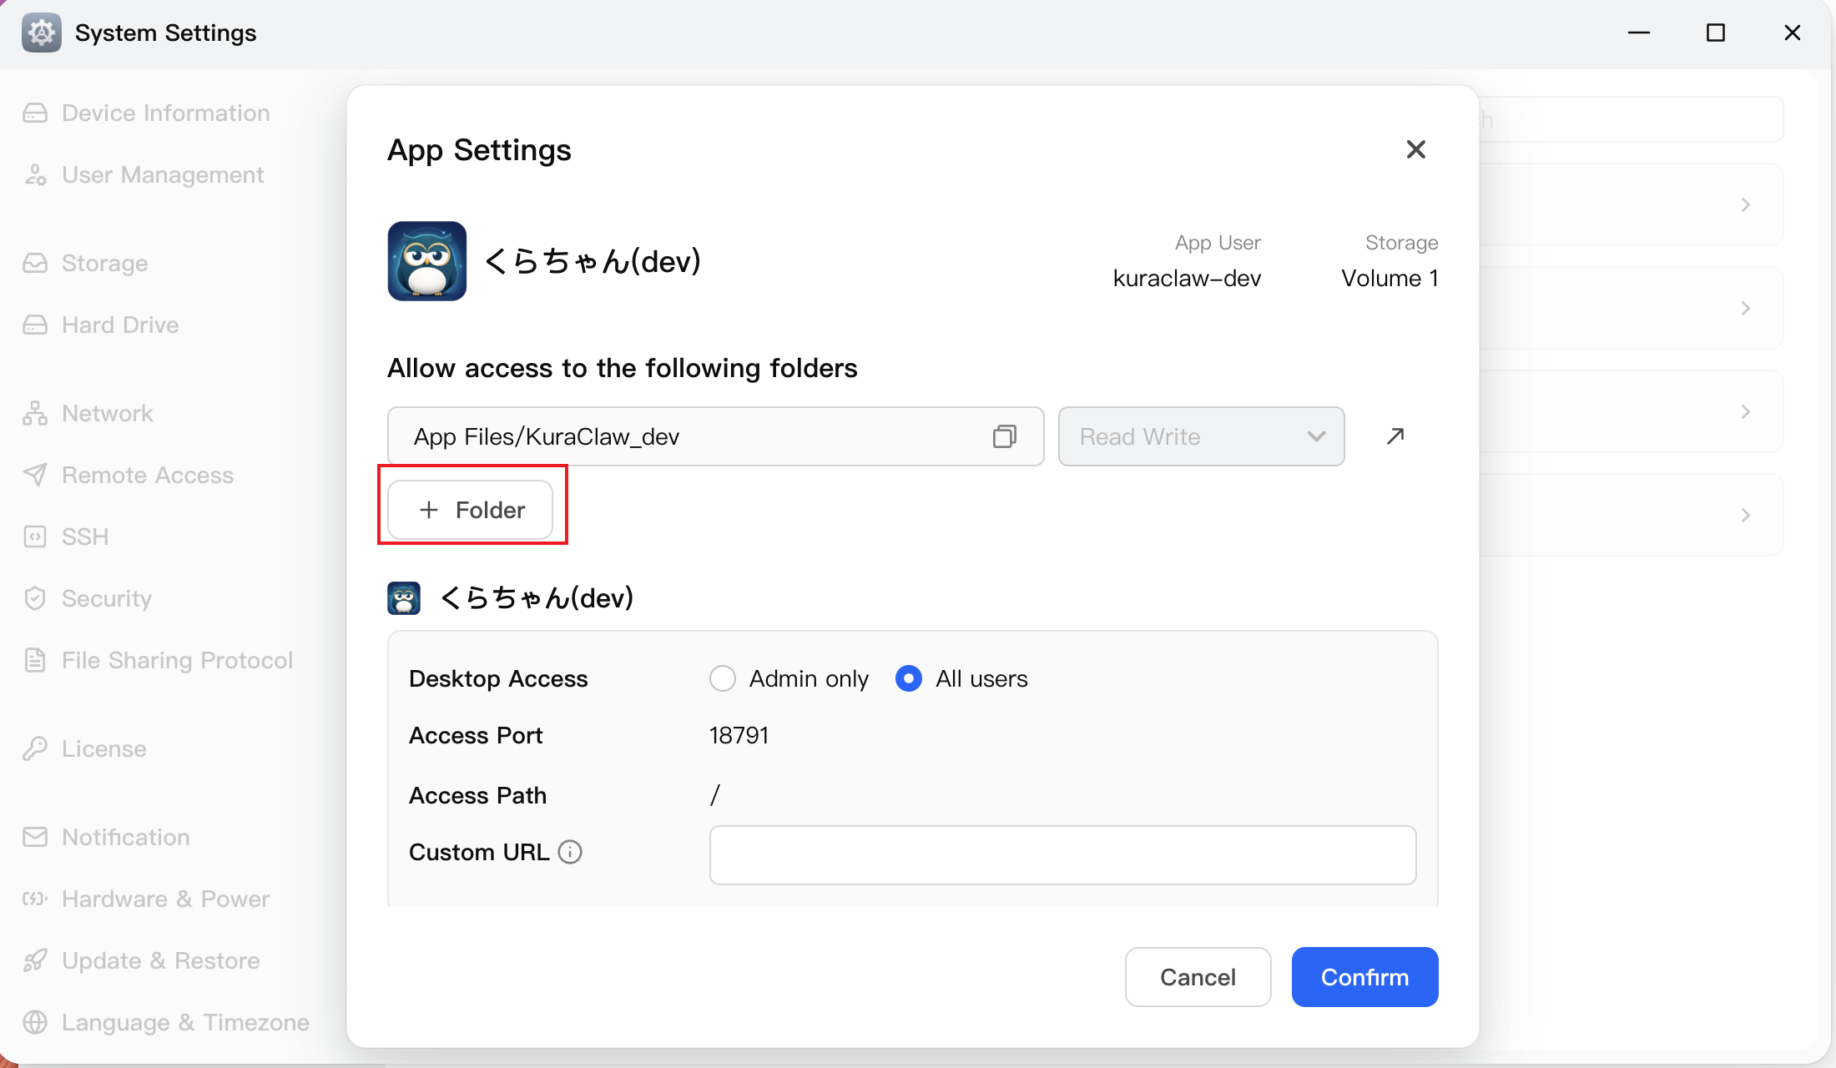The image size is (1836, 1068).
Task: Click the SSH sidebar icon
Action: (35, 537)
